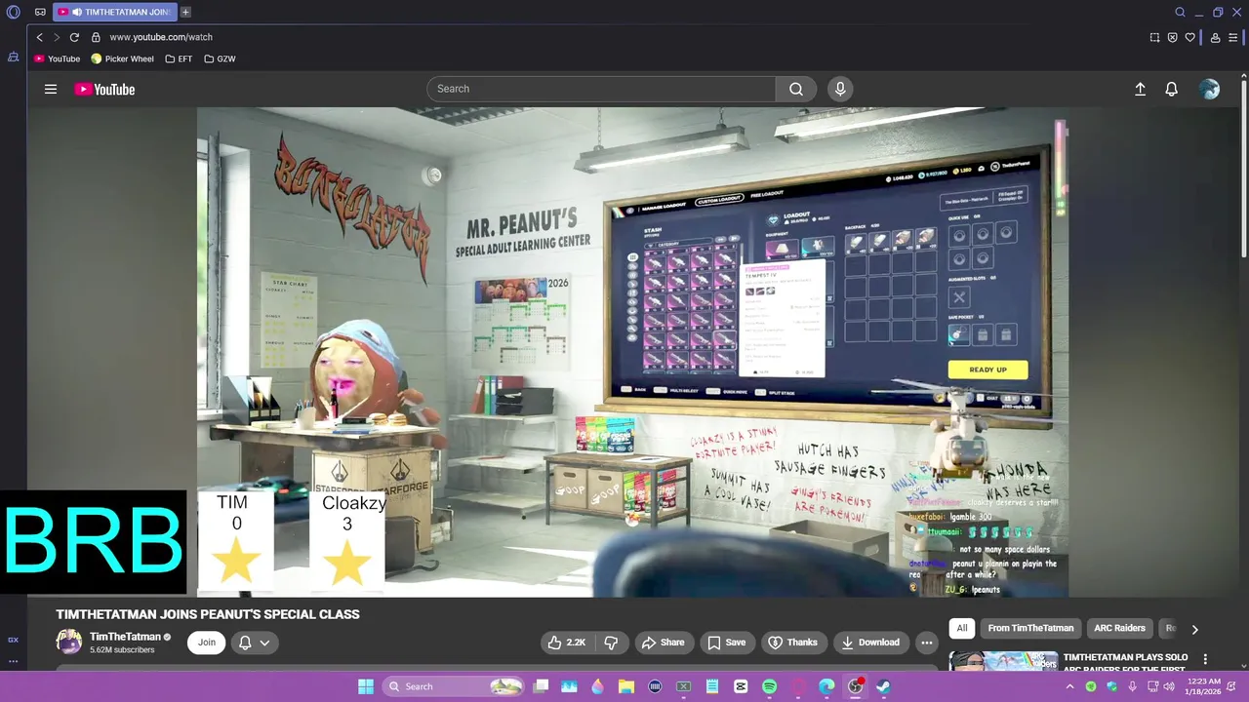Click into the YouTube search field
Screen dimensions: 1249x702
tap(601, 89)
